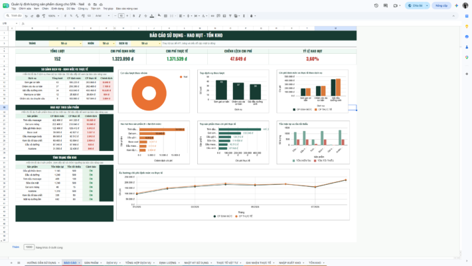
Task: Open the Chỉnh sửa menu
Action: pyautogui.click(x=25, y=9)
